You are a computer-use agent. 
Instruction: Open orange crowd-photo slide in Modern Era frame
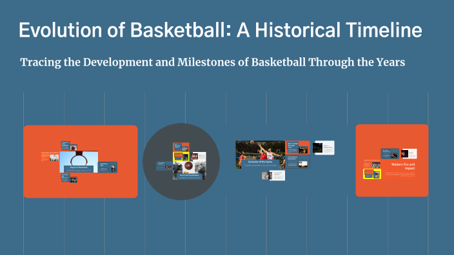(372, 164)
